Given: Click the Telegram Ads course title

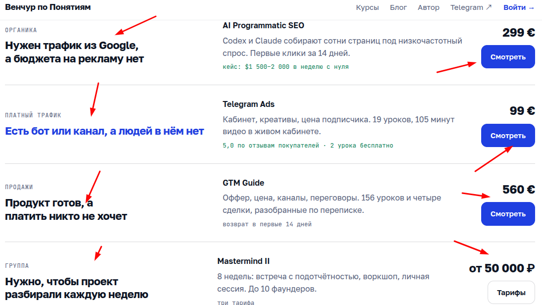Looking at the screenshot, I should click(x=249, y=104).
